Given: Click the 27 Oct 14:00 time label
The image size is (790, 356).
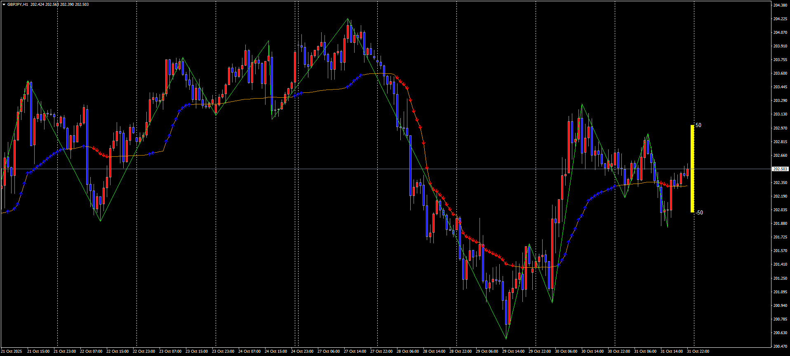Looking at the screenshot, I should pos(355,351).
